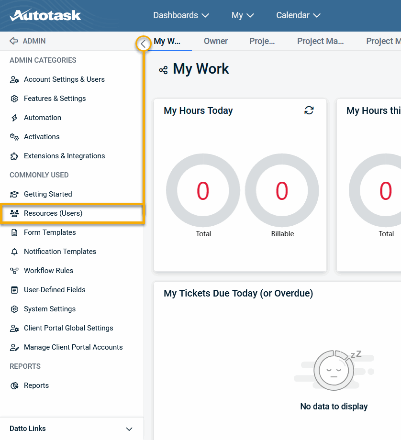Click the My Tickets Due Today (or Overdue) heading

(x=238, y=293)
